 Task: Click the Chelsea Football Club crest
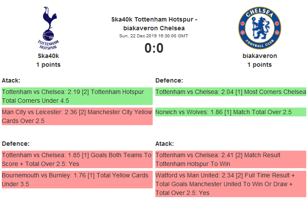click(x=259, y=28)
